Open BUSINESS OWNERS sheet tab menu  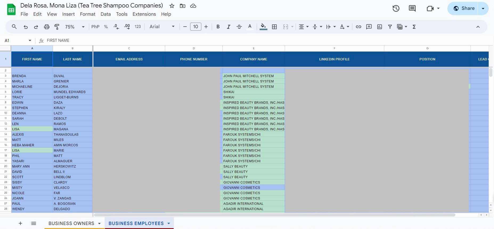99,223
